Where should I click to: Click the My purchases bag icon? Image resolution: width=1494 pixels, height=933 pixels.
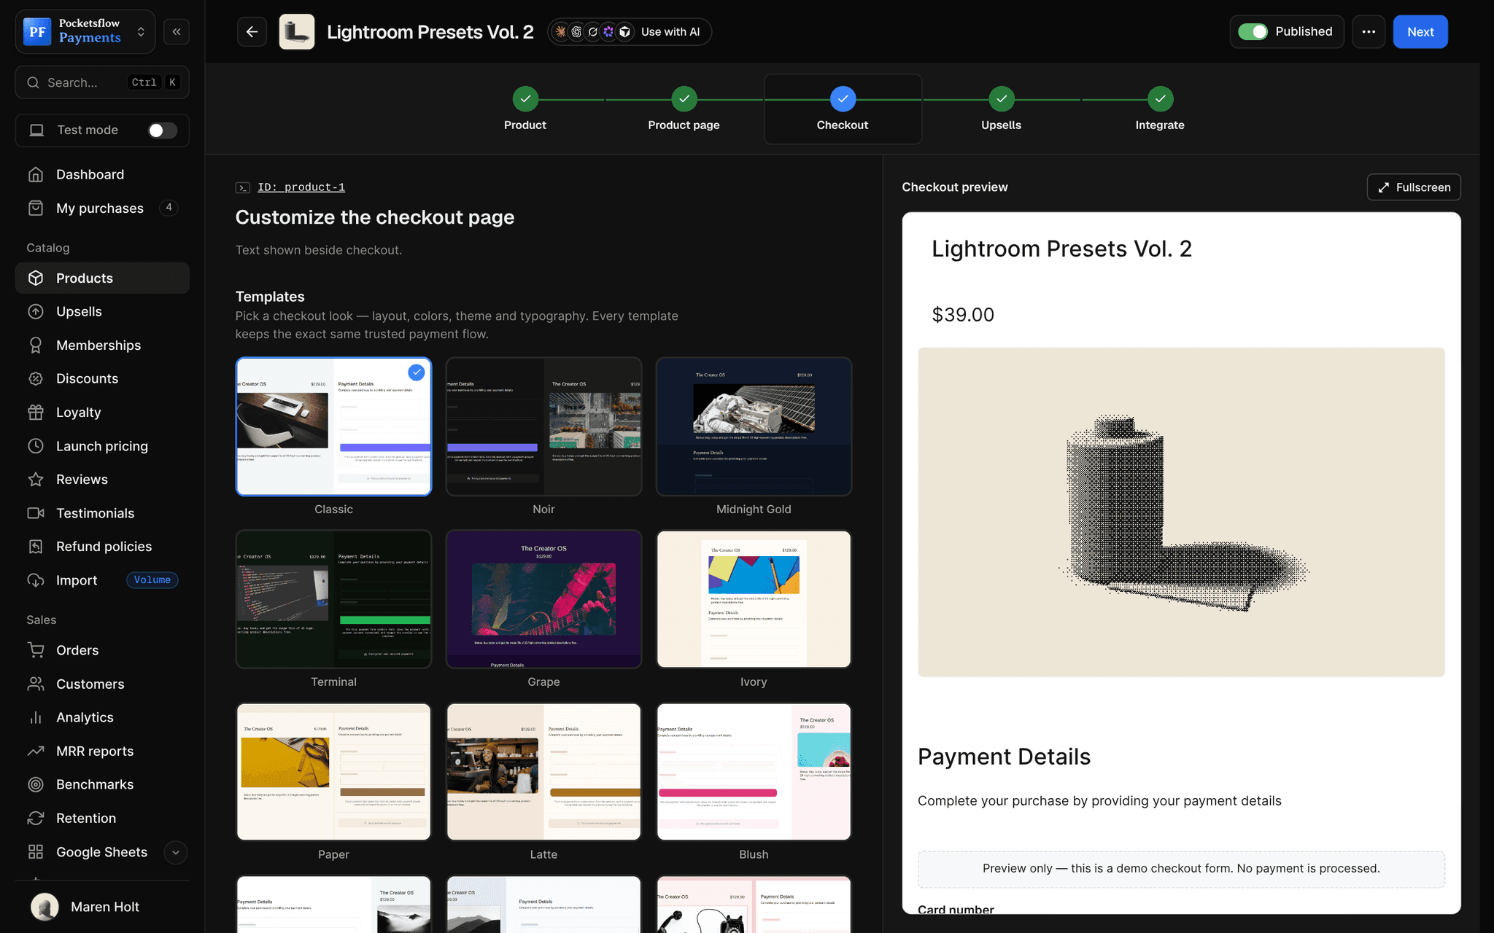tap(36, 208)
